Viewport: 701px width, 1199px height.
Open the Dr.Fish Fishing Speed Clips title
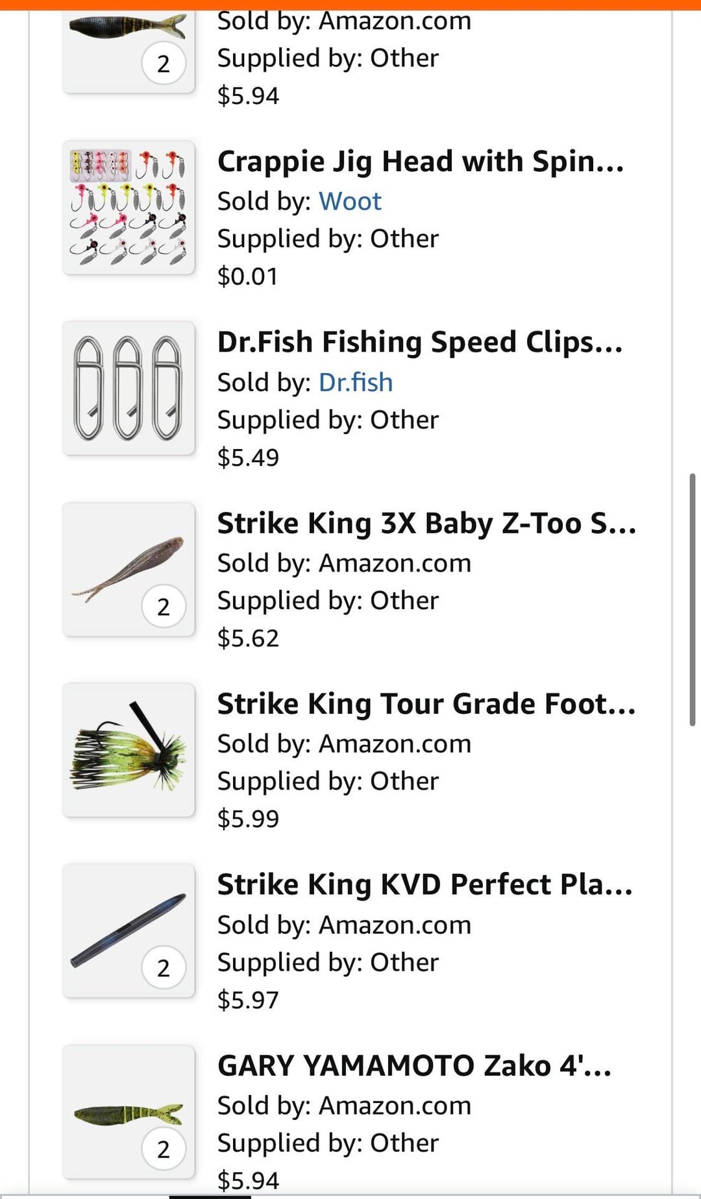[420, 342]
